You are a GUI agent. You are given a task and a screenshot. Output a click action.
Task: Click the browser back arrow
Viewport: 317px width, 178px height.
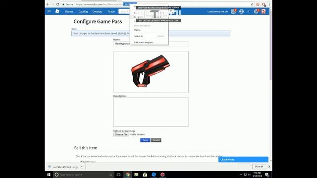[48, 4]
